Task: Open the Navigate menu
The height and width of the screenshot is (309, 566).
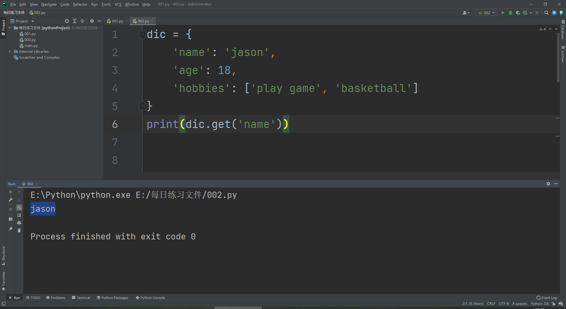Action: point(49,4)
